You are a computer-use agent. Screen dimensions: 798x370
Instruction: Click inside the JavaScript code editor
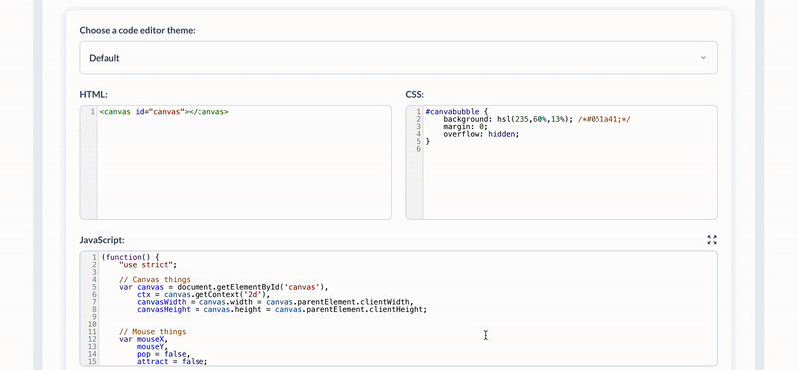click(x=398, y=308)
